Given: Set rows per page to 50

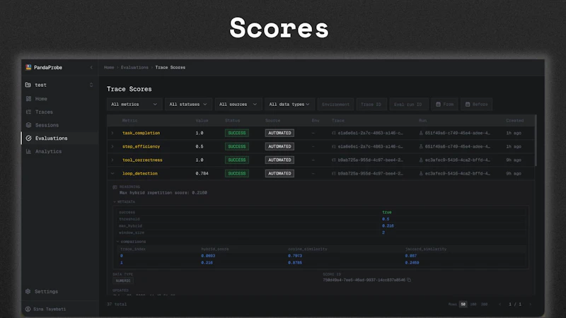Looking at the screenshot, I should pos(463,305).
